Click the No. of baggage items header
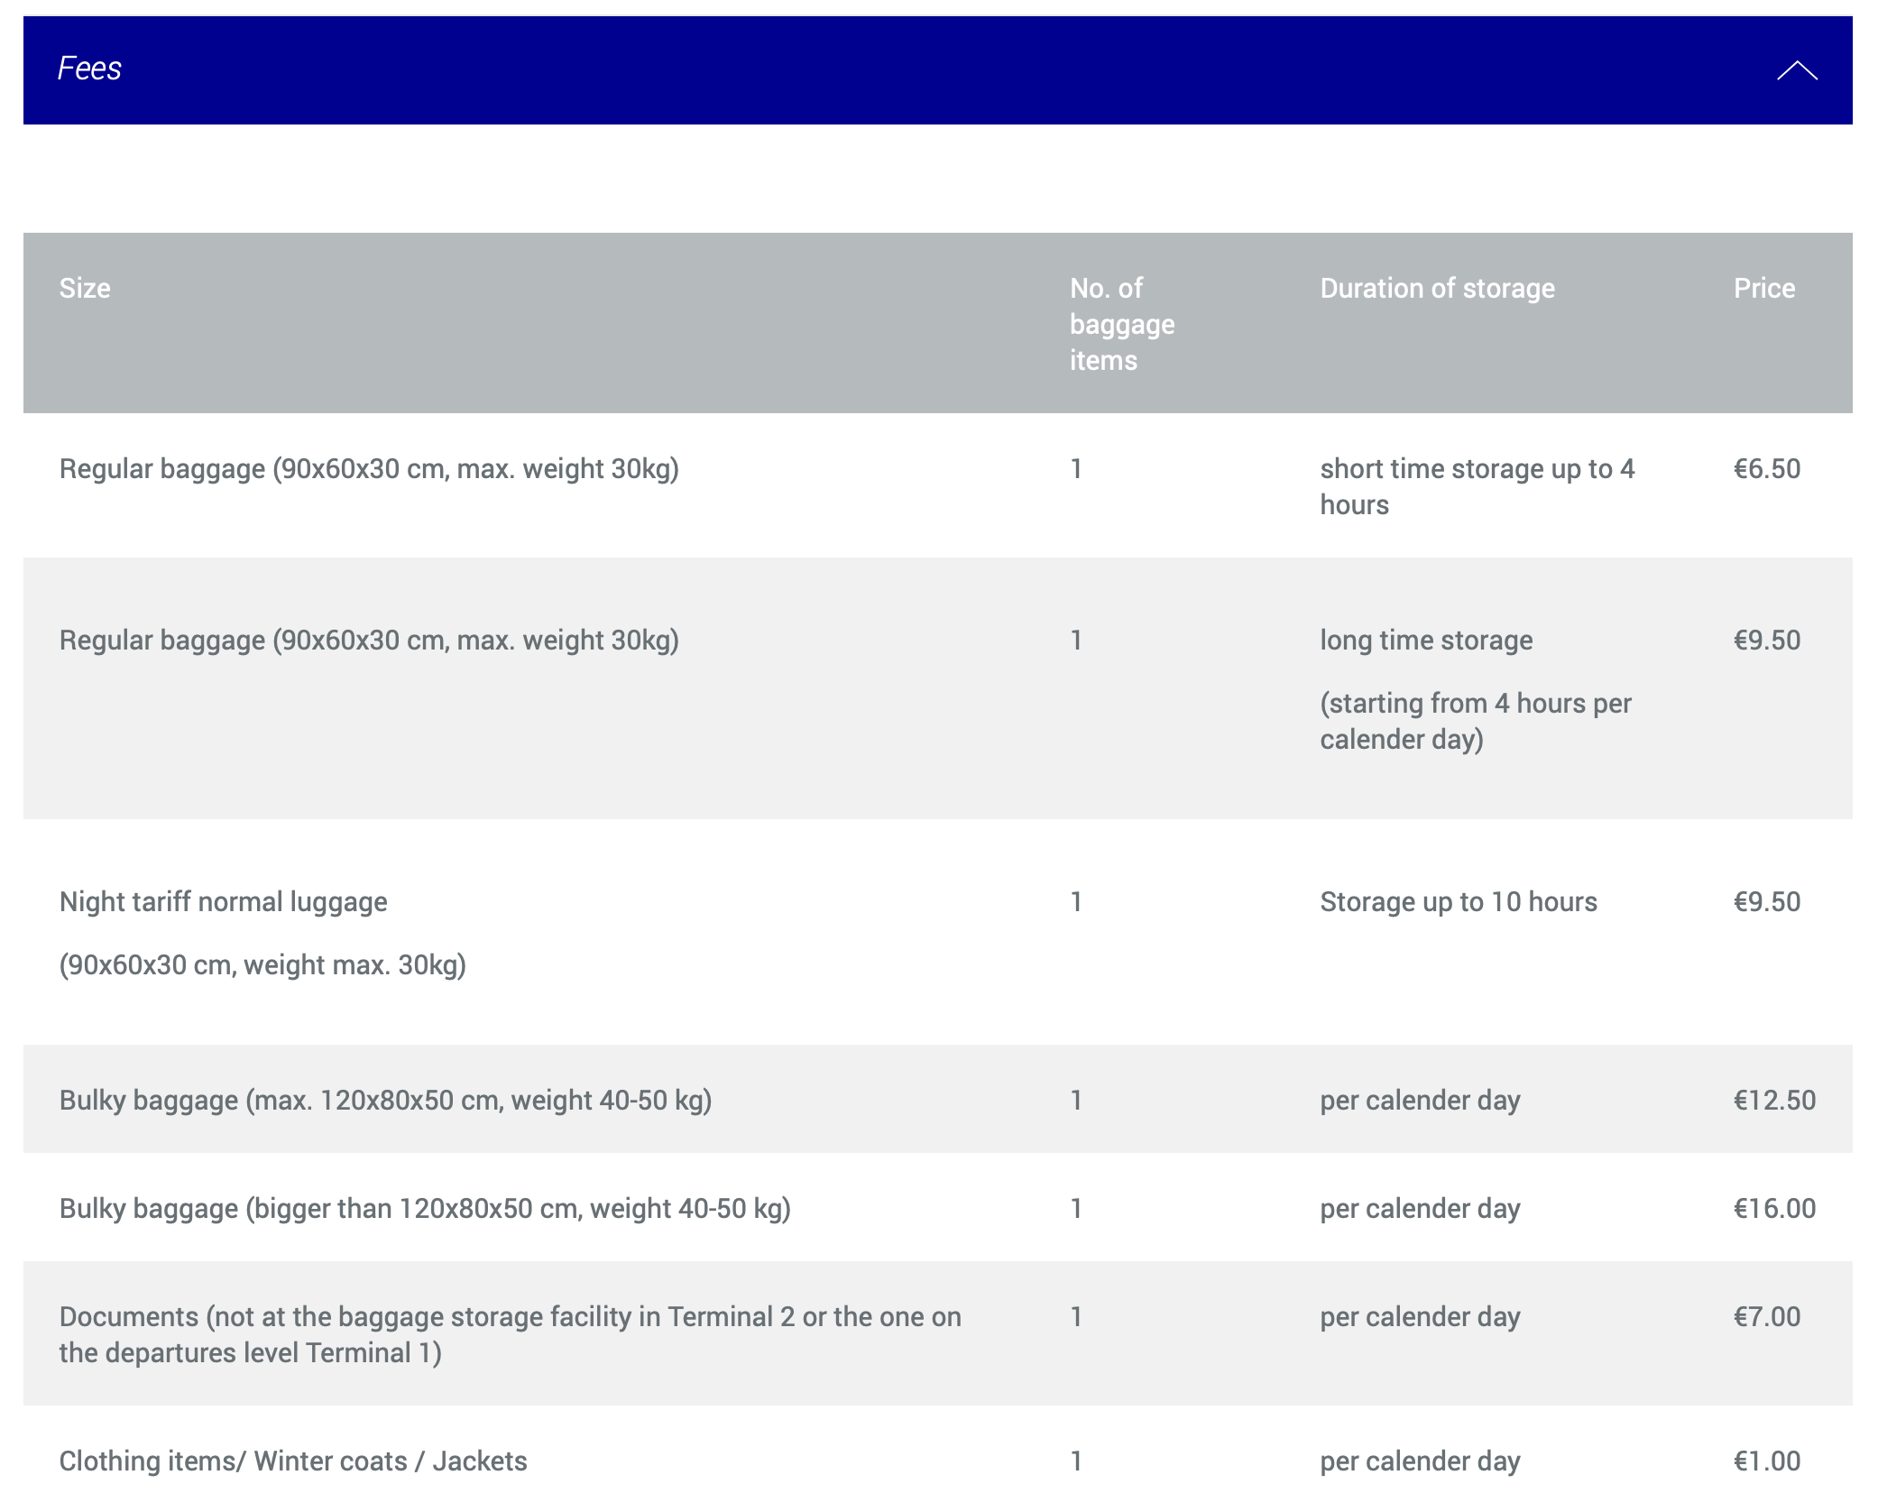The height and width of the screenshot is (1512, 1878). [1121, 323]
